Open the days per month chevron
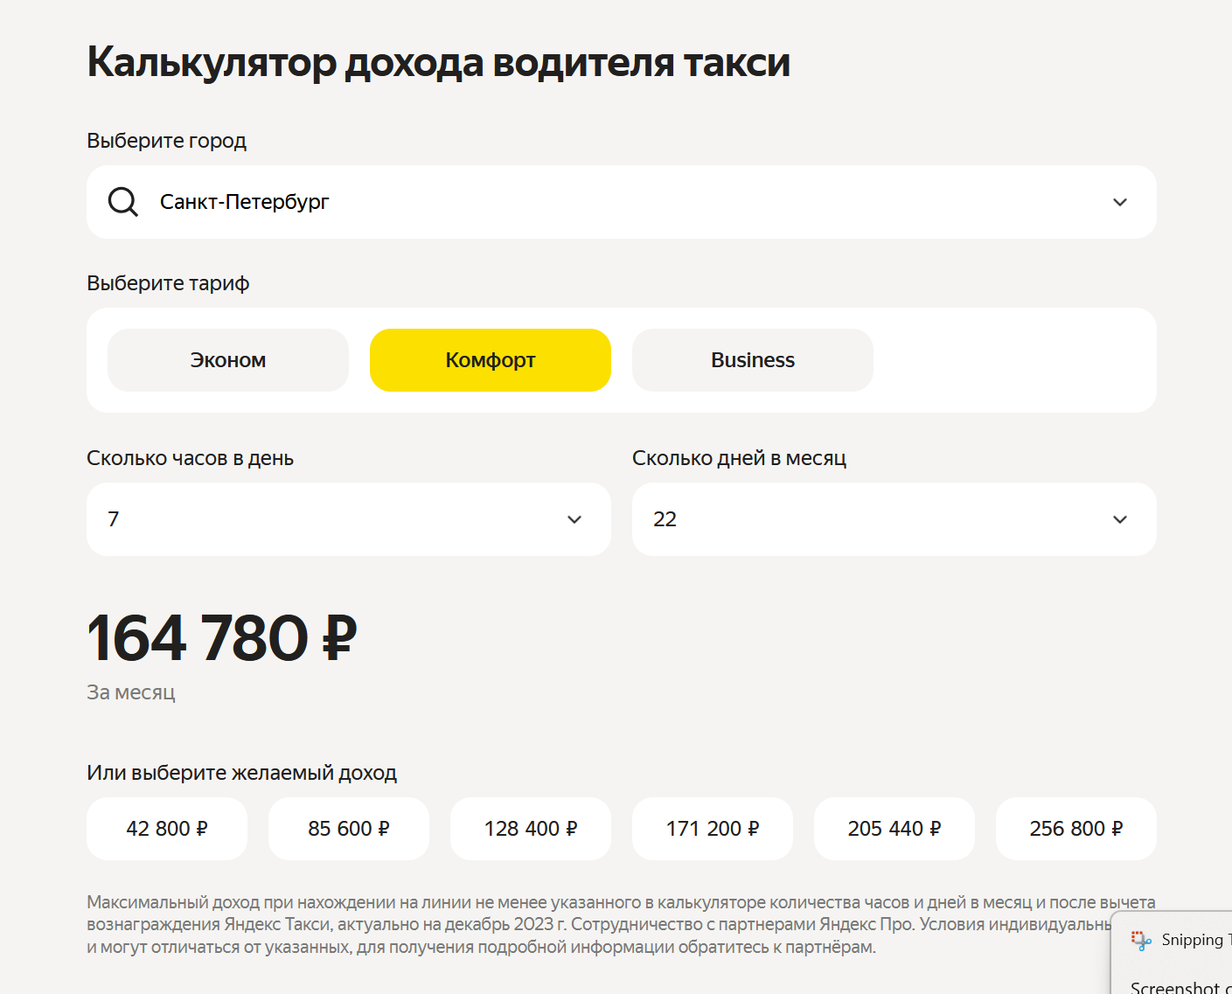This screenshot has height=994, width=1232. coord(1120,519)
